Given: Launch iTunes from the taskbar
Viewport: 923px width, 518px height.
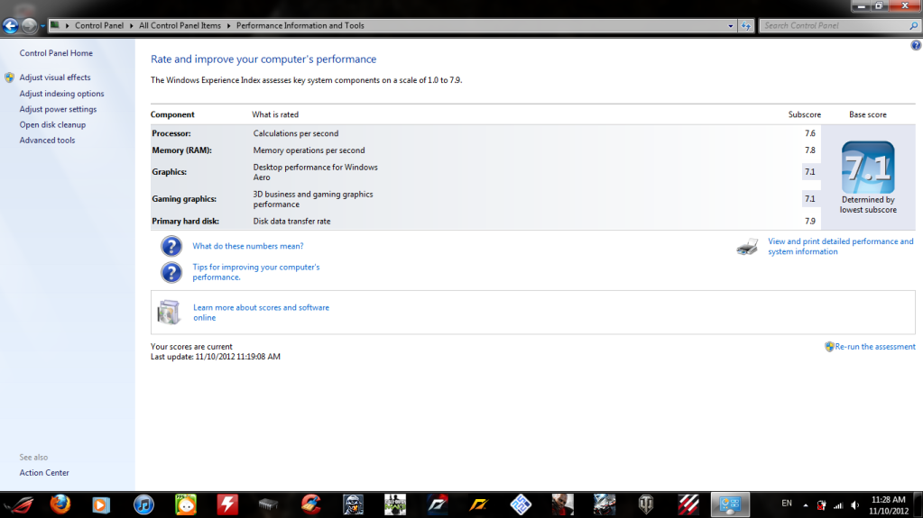Looking at the screenshot, I should click(x=143, y=504).
